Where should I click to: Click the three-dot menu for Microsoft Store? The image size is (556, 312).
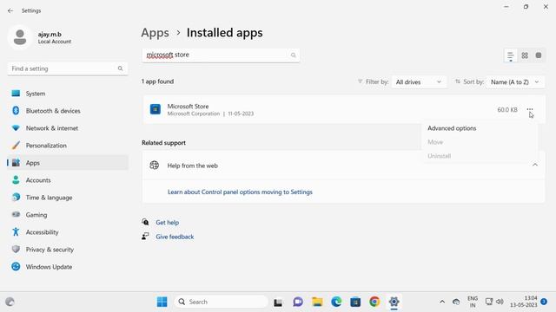tap(530, 110)
